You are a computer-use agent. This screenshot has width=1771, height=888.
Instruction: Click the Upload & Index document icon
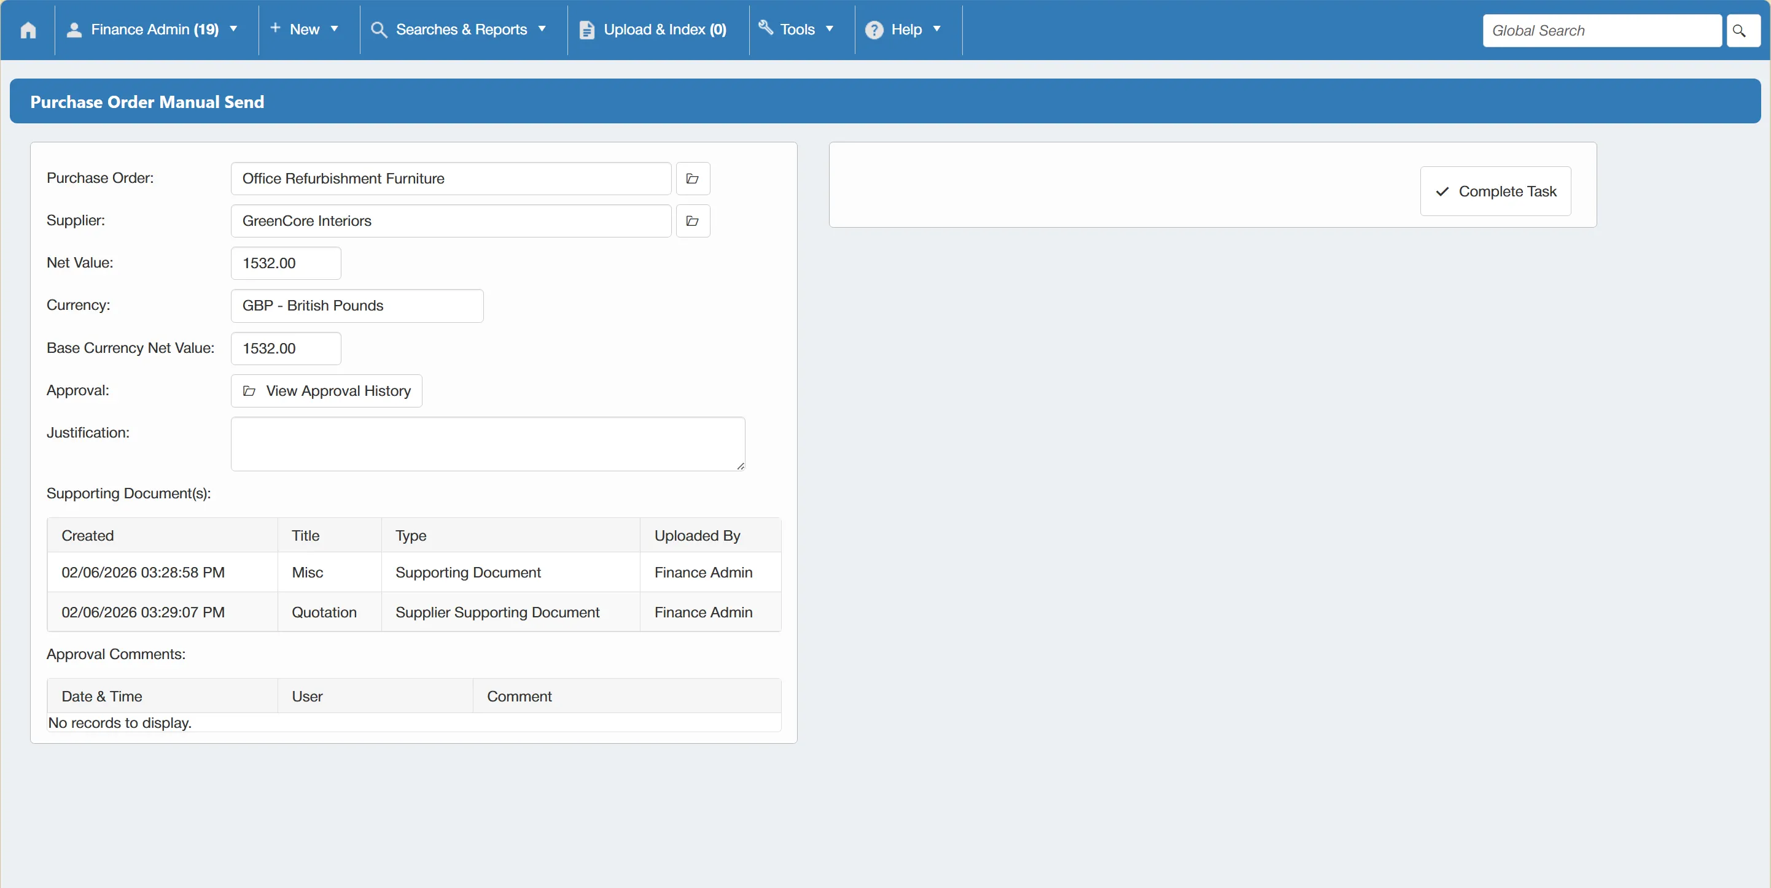click(x=586, y=30)
